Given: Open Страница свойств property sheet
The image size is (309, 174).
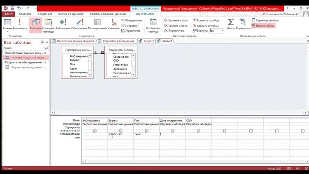Looking at the screenshot, I should click(x=265, y=20).
